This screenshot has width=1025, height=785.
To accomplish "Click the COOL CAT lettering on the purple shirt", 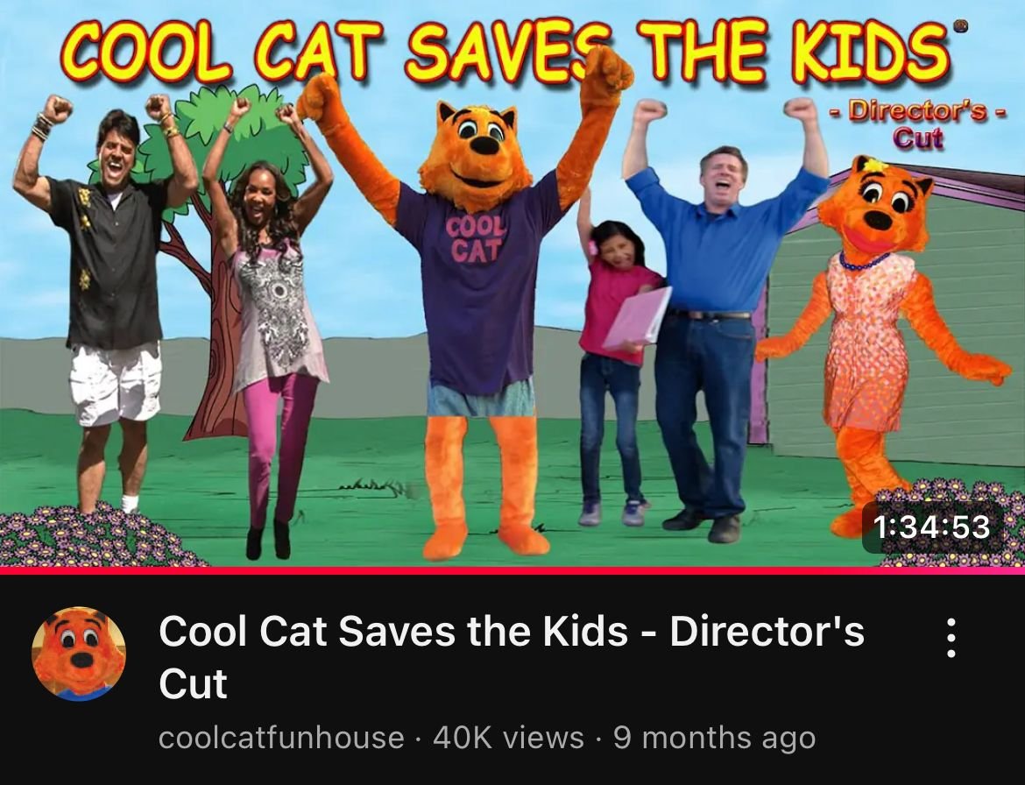I will [x=477, y=238].
